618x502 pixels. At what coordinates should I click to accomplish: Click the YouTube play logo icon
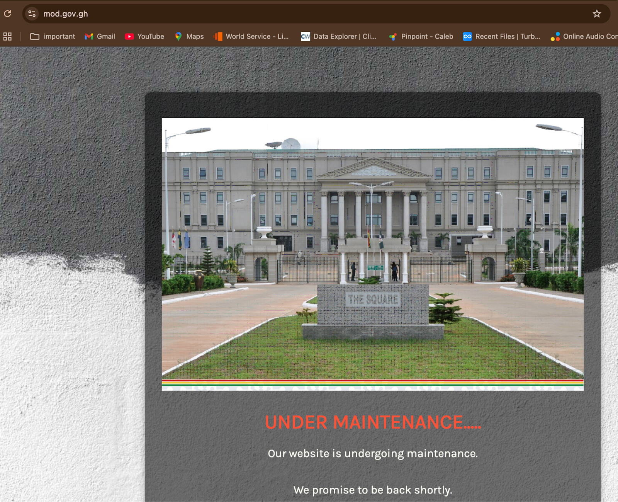(129, 36)
